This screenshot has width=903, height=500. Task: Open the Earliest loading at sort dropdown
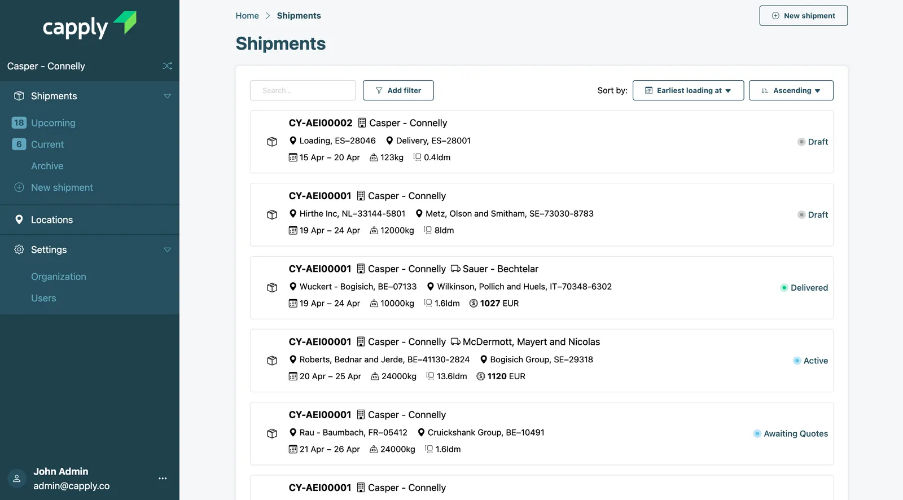(x=688, y=90)
